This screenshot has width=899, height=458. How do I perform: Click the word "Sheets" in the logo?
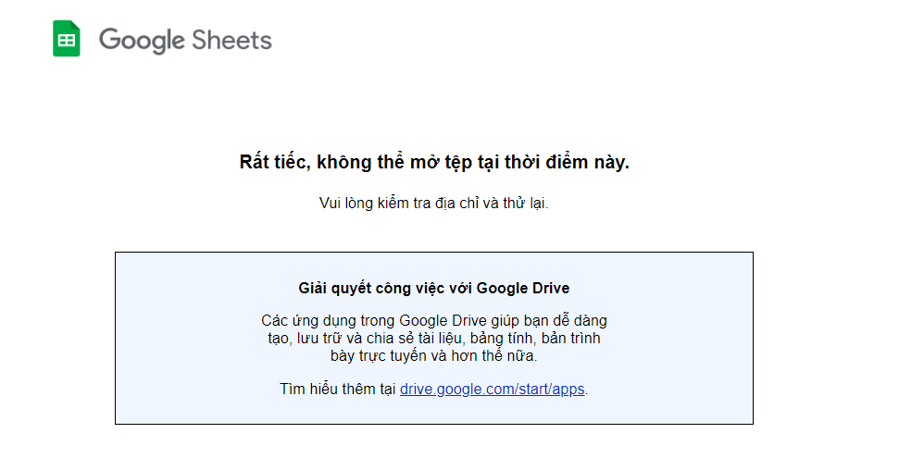(231, 41)
